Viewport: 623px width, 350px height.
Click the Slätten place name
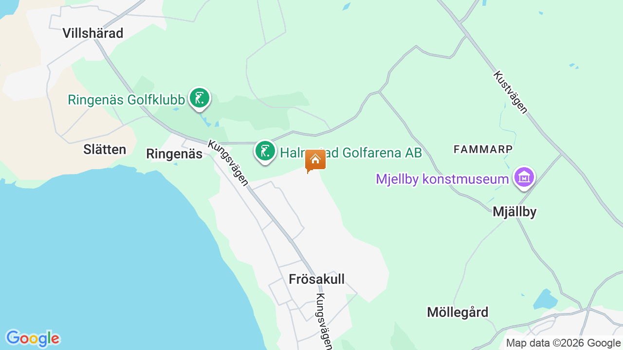click(x=105, y=149)
